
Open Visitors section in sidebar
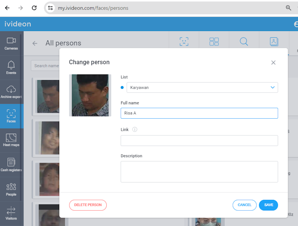(x=11, y=213)
